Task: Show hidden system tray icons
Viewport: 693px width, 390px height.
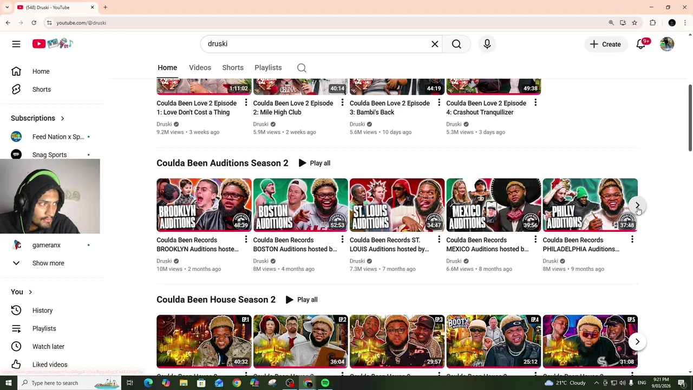Action: coord(596,383)
